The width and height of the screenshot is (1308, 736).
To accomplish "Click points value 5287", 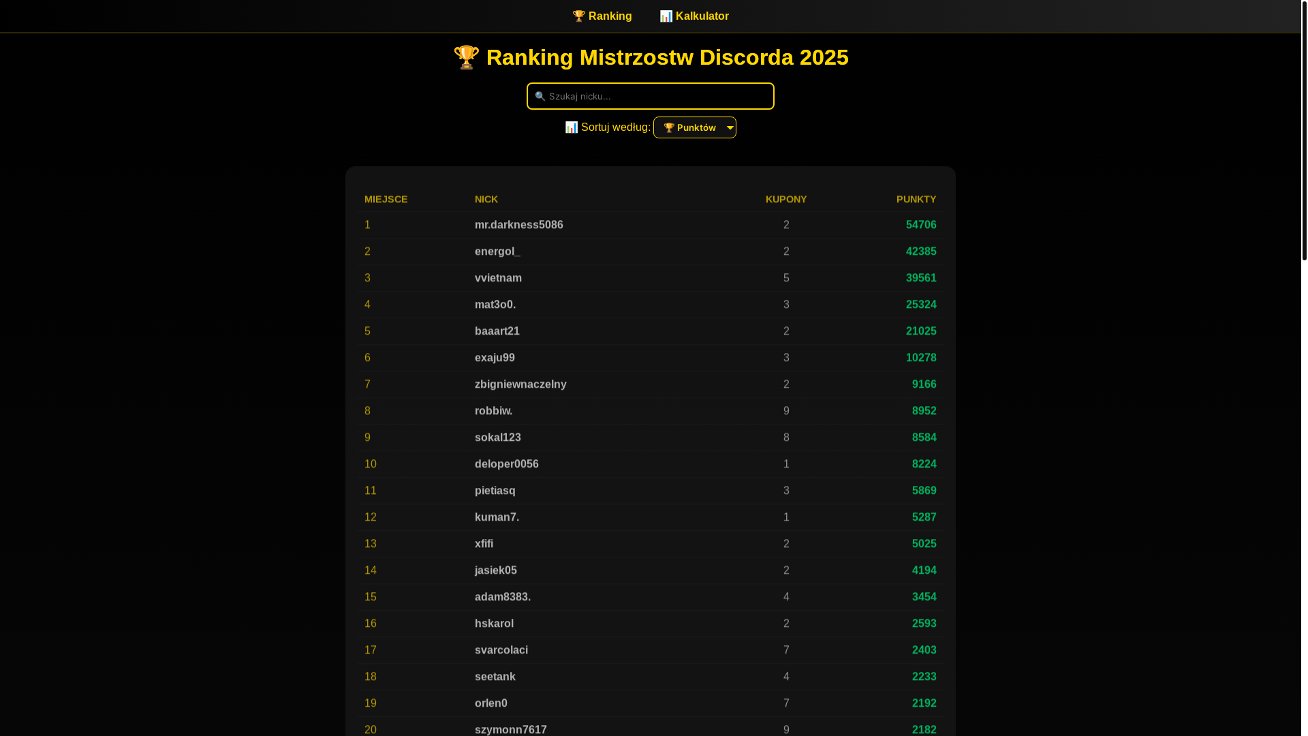I will [924, 517].
